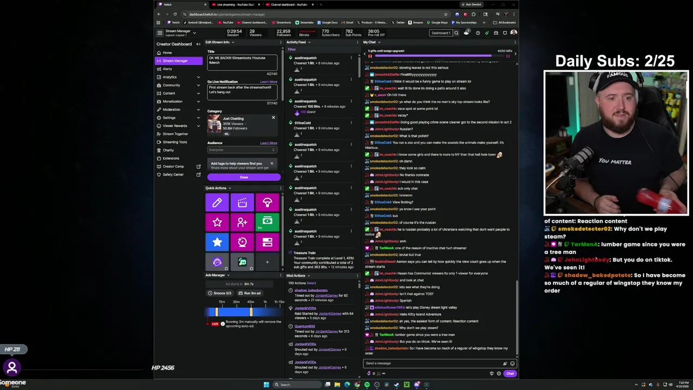Open the Audience Everyone dropdown
693x390 pixels.
pos(242,149)
